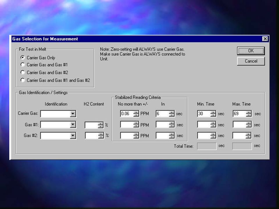Adjust Carrier Gas In seconds spinner arrows

coord(172,113)
